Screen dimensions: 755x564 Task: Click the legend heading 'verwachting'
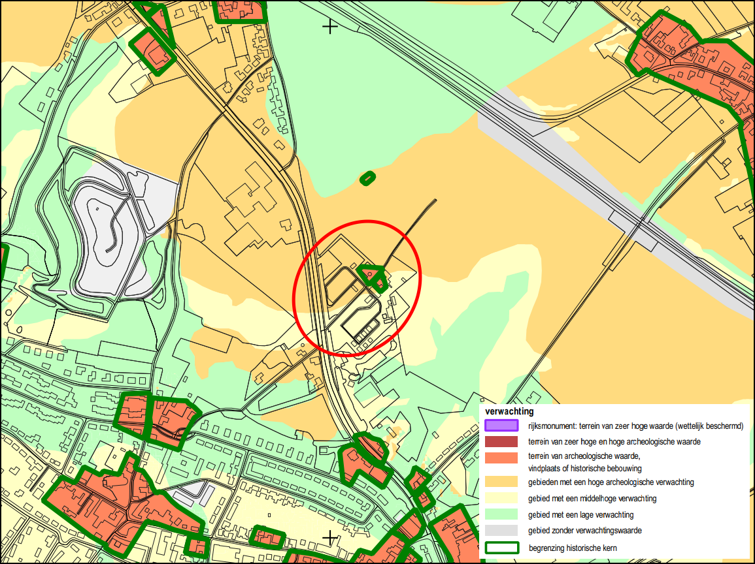pyautogui.click(x=509, y=411)
